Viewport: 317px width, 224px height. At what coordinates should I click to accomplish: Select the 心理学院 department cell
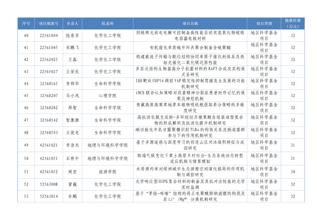107,96
